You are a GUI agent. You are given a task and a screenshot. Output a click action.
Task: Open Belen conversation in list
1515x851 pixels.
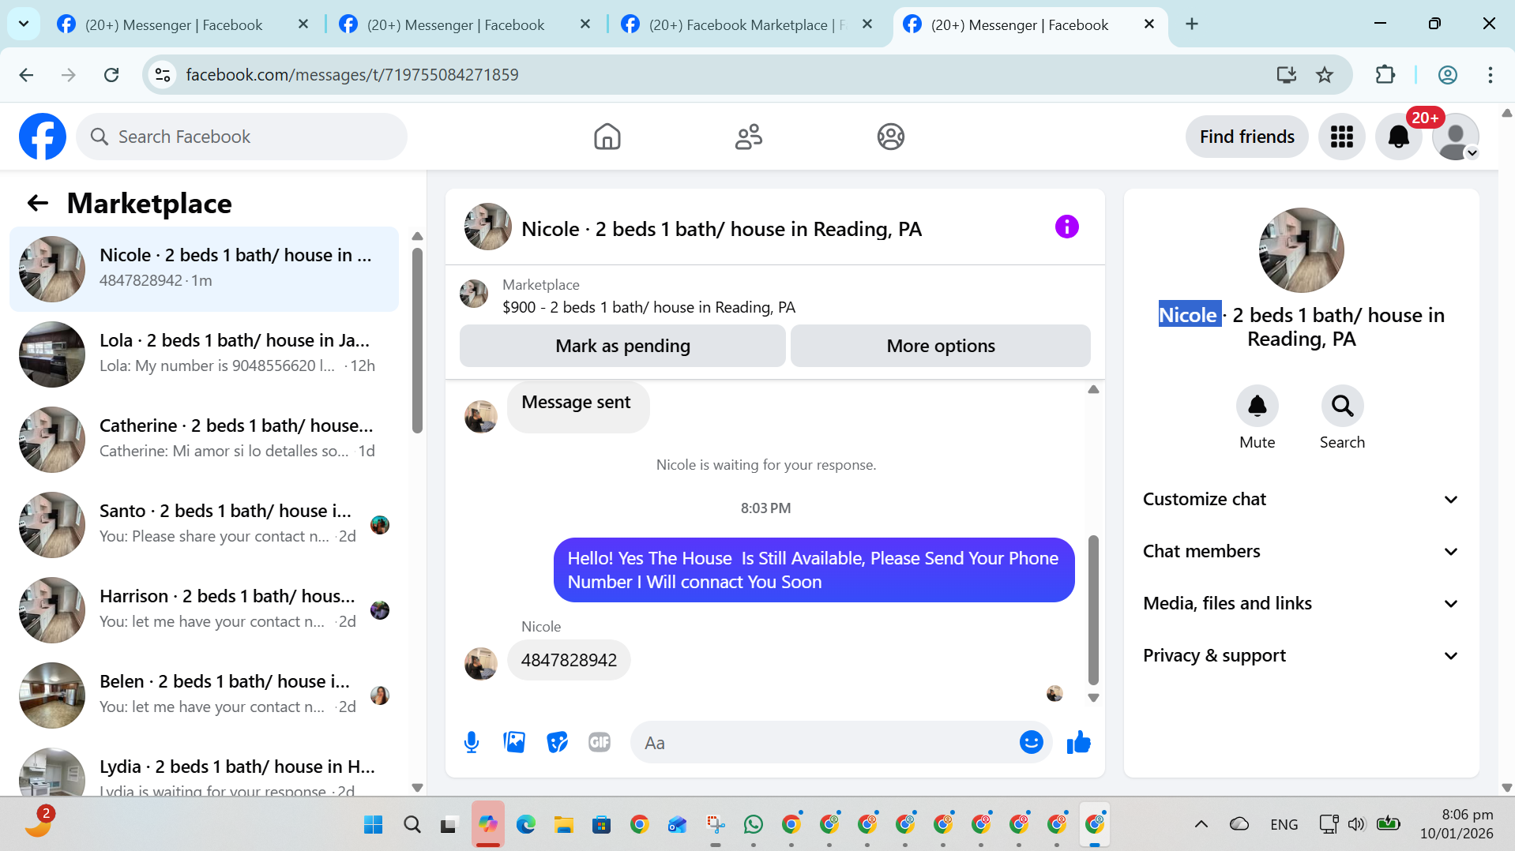[204, 695]
